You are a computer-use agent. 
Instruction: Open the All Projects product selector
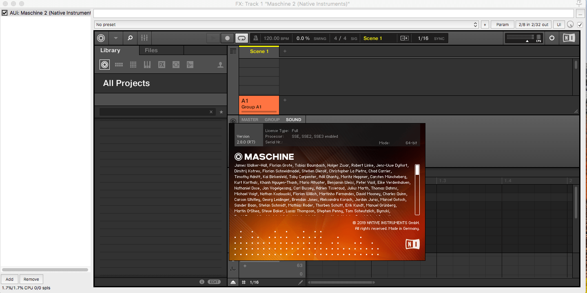tap(161, 83)
